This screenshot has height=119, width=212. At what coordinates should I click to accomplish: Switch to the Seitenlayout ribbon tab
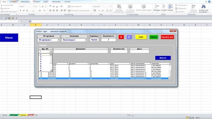click(25, 2)
